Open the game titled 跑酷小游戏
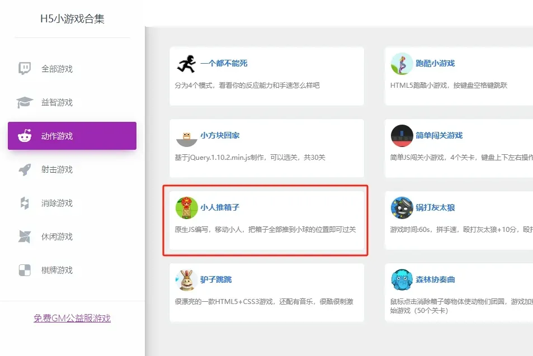533x356 pixels. (x=435, y=63)
